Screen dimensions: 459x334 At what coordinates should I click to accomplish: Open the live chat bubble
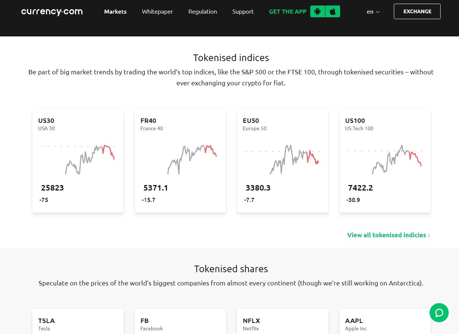tap(439, 313)
